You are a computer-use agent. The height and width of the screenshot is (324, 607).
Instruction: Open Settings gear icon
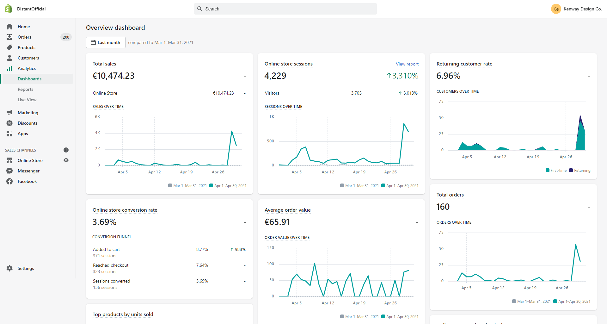pos(9,268)
